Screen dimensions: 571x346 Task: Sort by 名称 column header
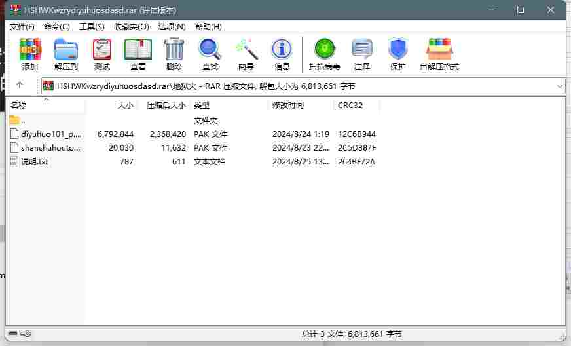pyautogui.click(x=46, y=106)
